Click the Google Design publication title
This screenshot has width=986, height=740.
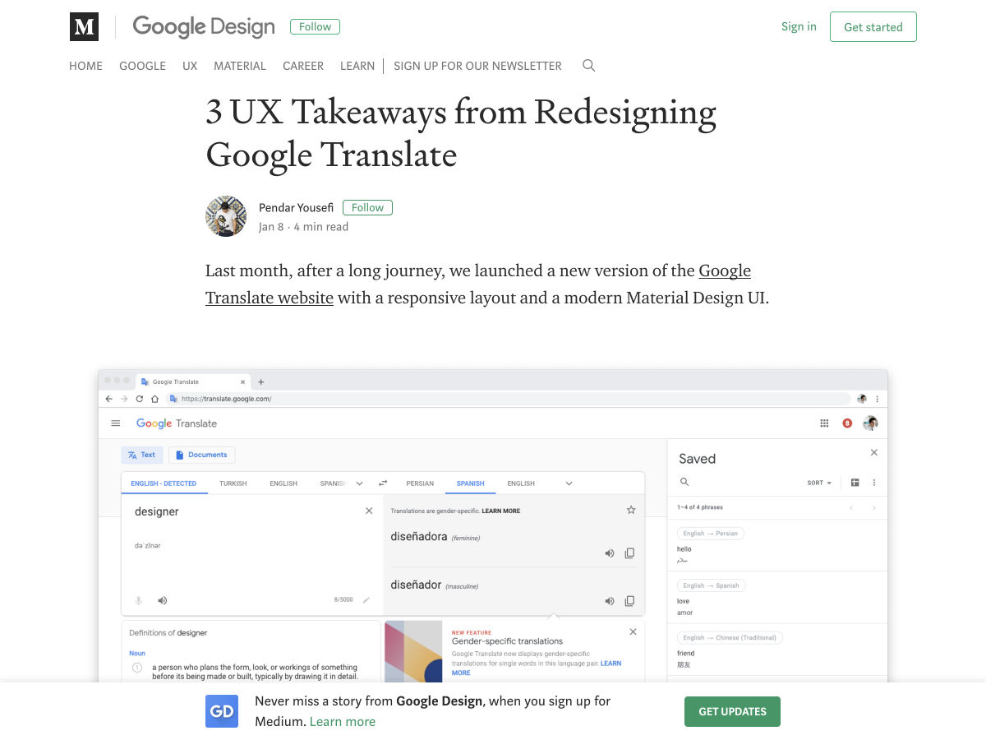(203, 27)
